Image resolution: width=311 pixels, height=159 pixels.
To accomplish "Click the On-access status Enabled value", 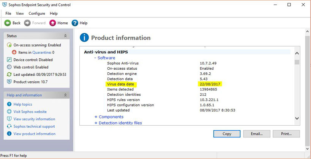I will coord(207,69).
